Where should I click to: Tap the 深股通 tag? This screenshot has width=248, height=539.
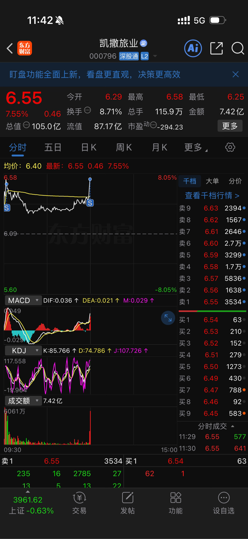[129, 56]
